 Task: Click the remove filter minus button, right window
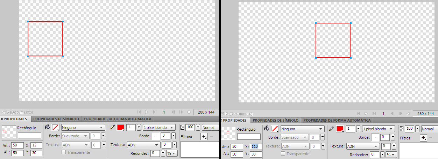[x=430, y=138]
